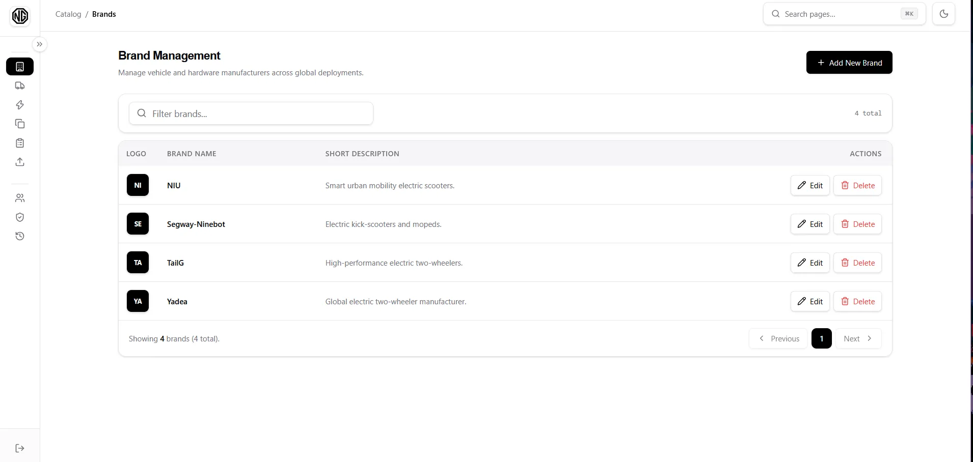Delete the NIU brand
Viewport: 973px width, 462px height.
(857, 186)
